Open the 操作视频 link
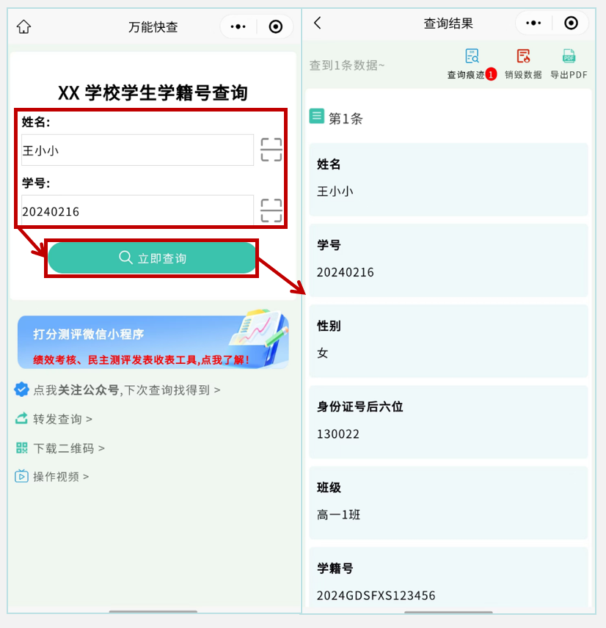 [x=61, y=477]
